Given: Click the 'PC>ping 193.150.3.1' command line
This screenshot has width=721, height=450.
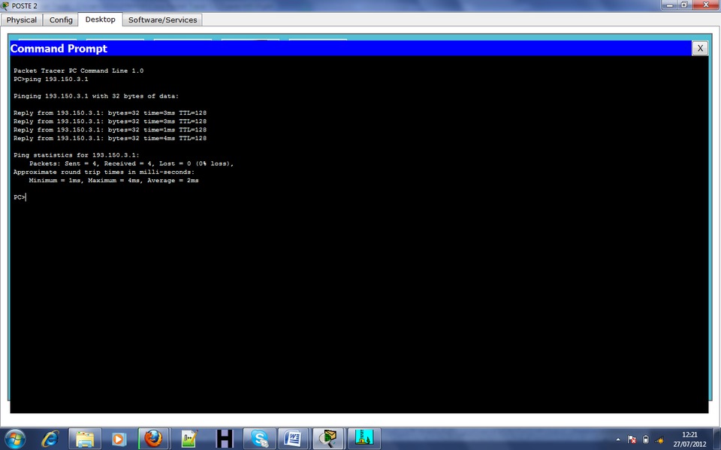Looking at the screenshot, I should point(50,79).
